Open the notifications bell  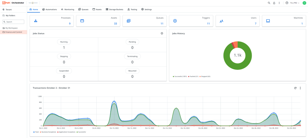(x=274, y=3)
